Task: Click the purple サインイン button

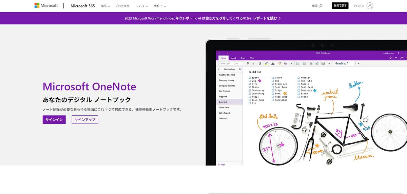Action: point(54,120)
